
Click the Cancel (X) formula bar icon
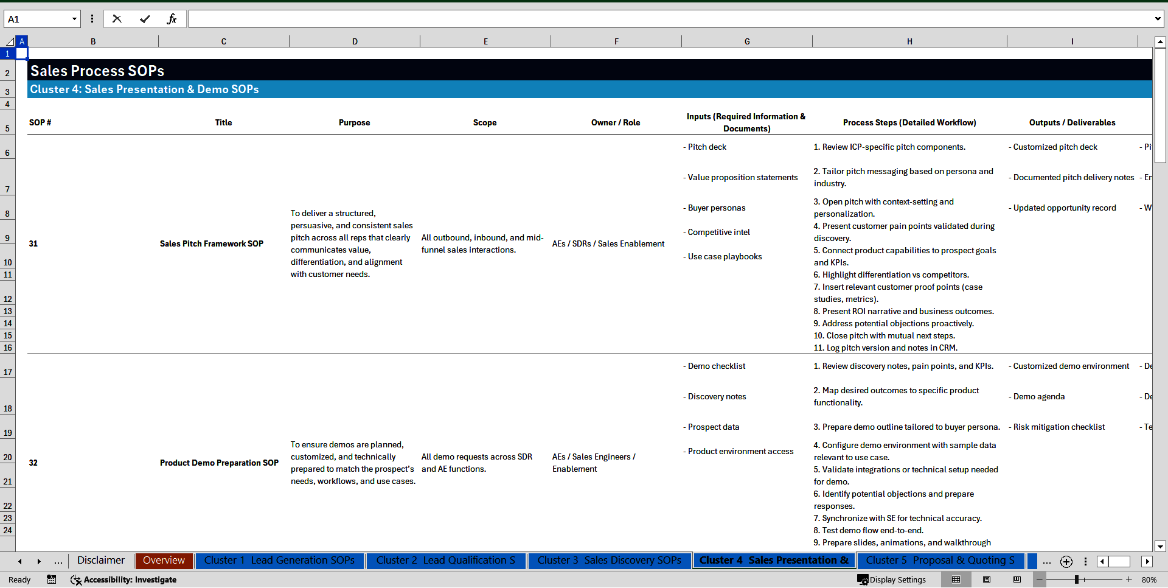point(117,19)
